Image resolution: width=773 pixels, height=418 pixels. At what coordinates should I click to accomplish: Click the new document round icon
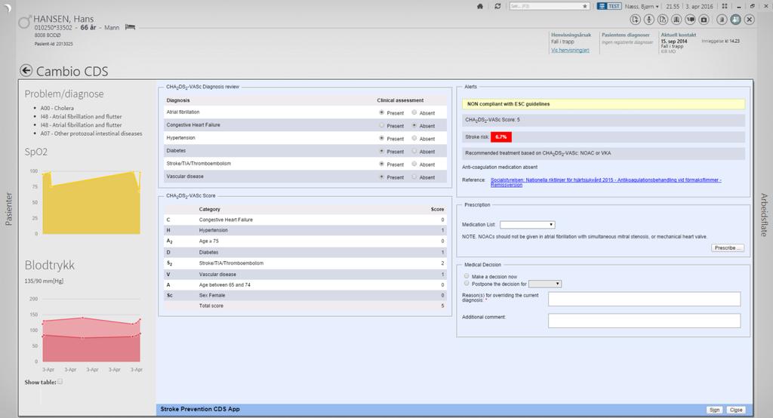coord(635,20)
